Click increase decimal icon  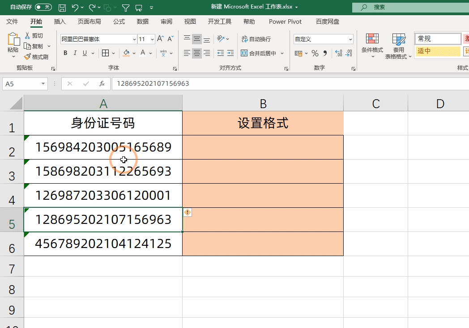[339, 53]
